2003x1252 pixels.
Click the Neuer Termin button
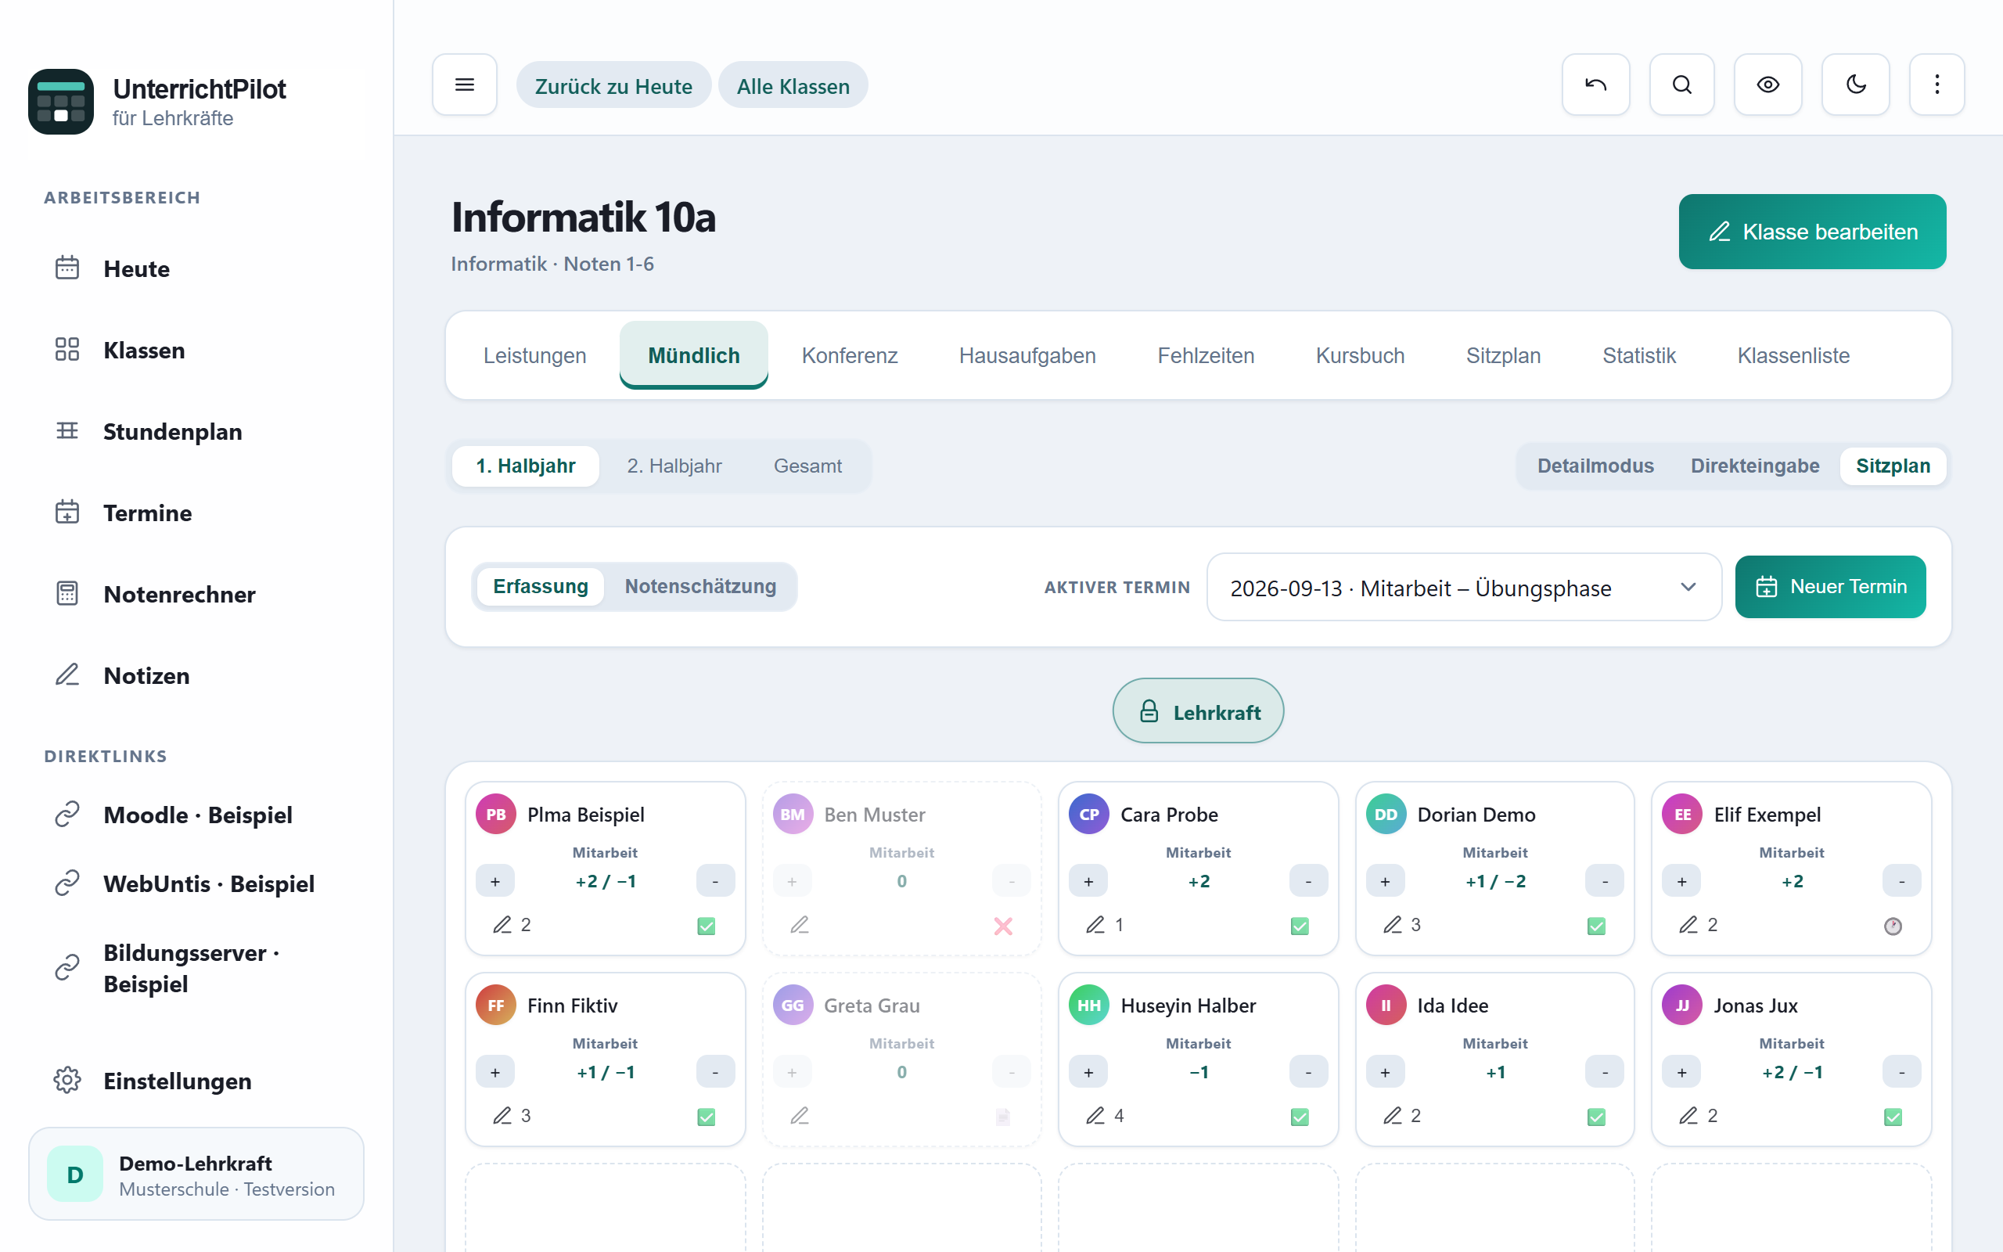[x=1830, y=586]
